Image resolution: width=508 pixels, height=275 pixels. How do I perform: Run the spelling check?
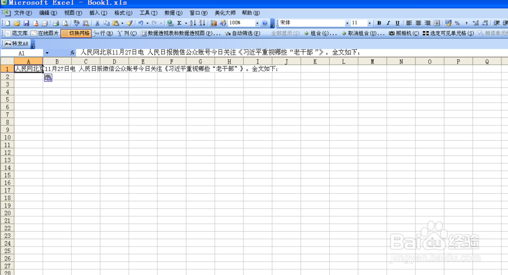77,23
